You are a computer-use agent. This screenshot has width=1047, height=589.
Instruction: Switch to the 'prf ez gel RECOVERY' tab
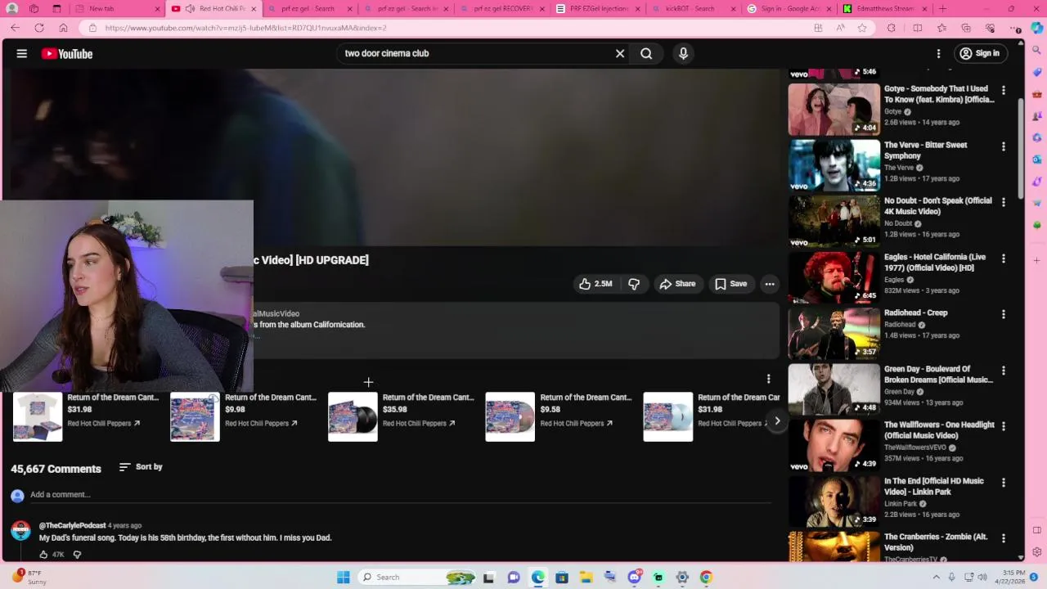[502, 9]
